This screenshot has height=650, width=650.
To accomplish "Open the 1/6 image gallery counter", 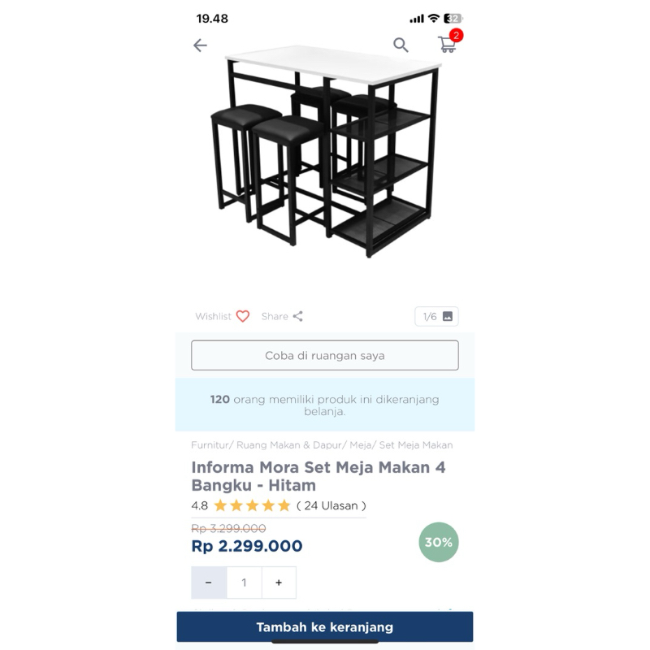I will tap(436, 316).
